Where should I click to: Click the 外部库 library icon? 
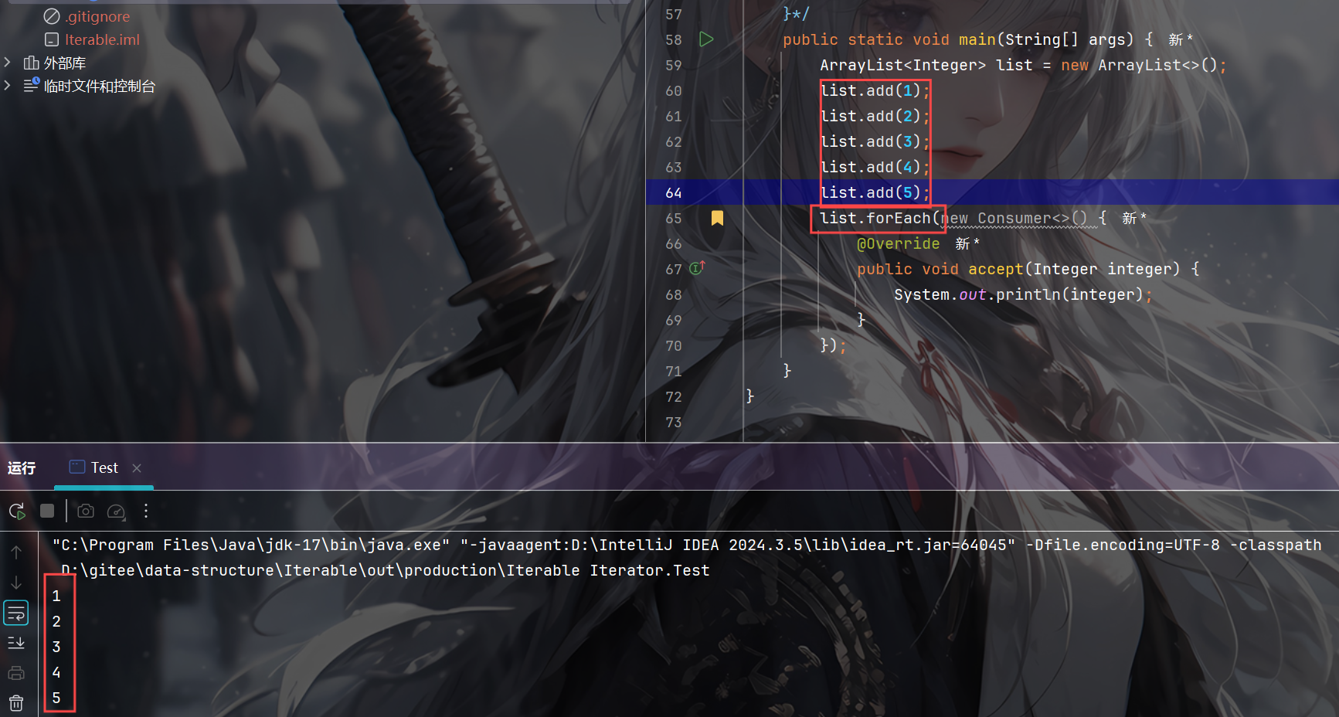pos(31,63)
